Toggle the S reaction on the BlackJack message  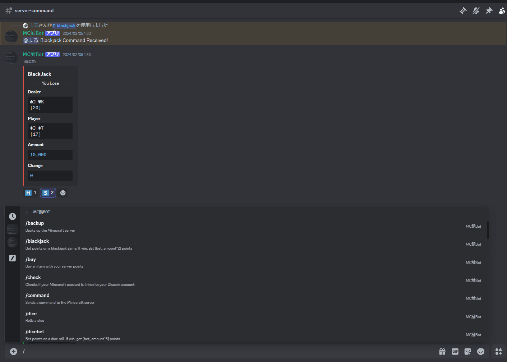[x=48, y=192]
